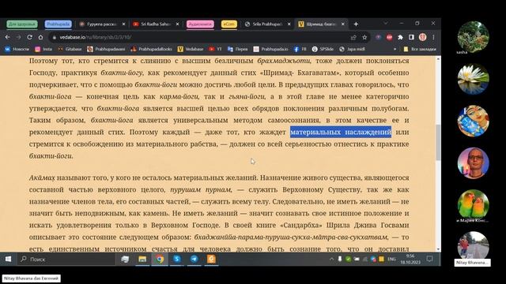
Task: Expand the blue Prabhupada tab group
Action: click(58, 24)
